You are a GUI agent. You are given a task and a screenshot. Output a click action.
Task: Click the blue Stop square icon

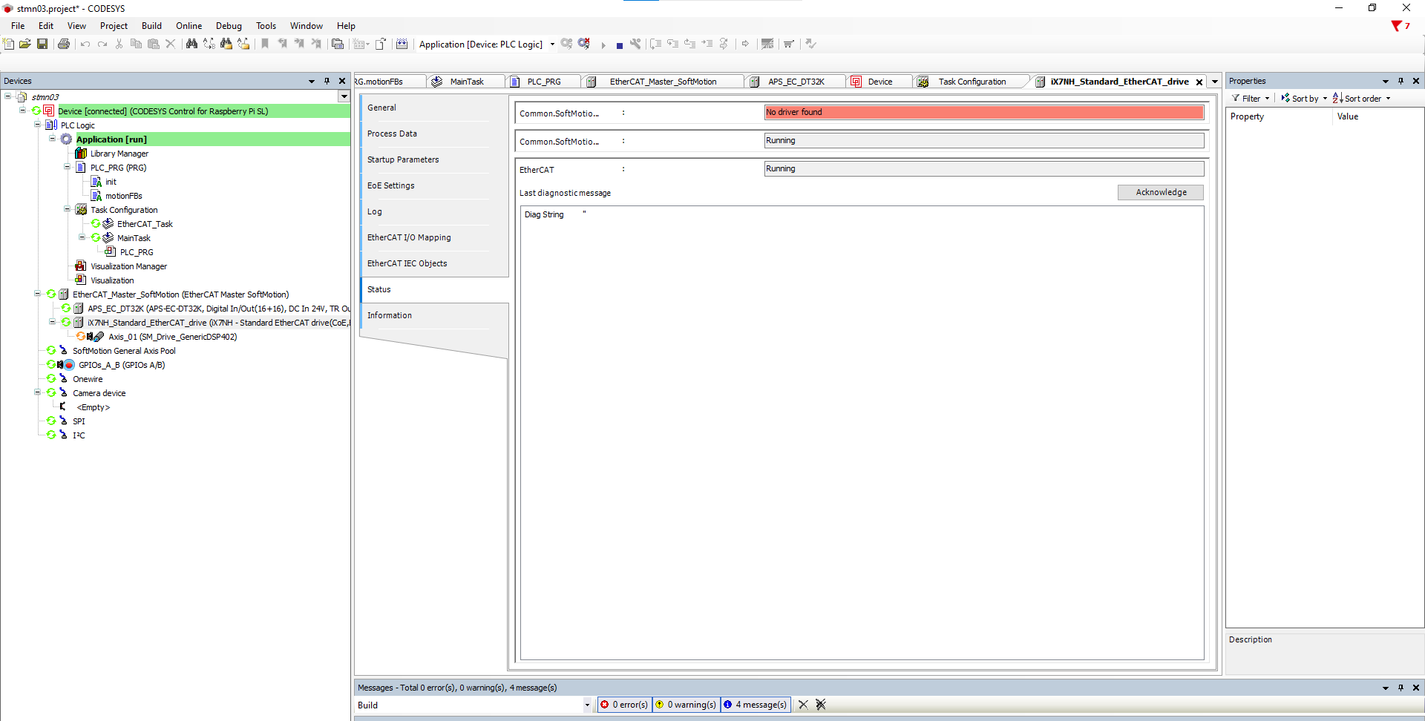click(x=619, y=45)
